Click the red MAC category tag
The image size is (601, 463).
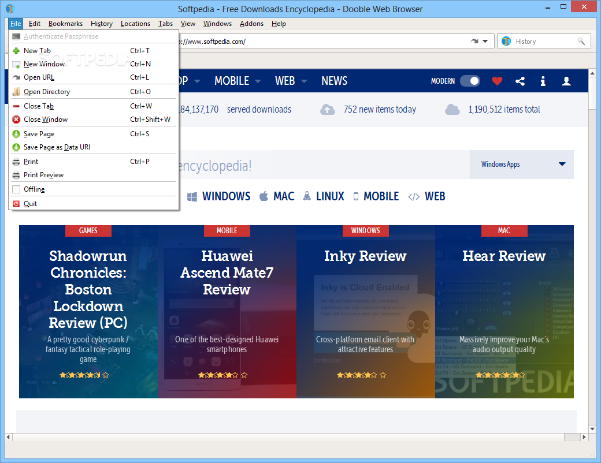click(x=504, y=231)
